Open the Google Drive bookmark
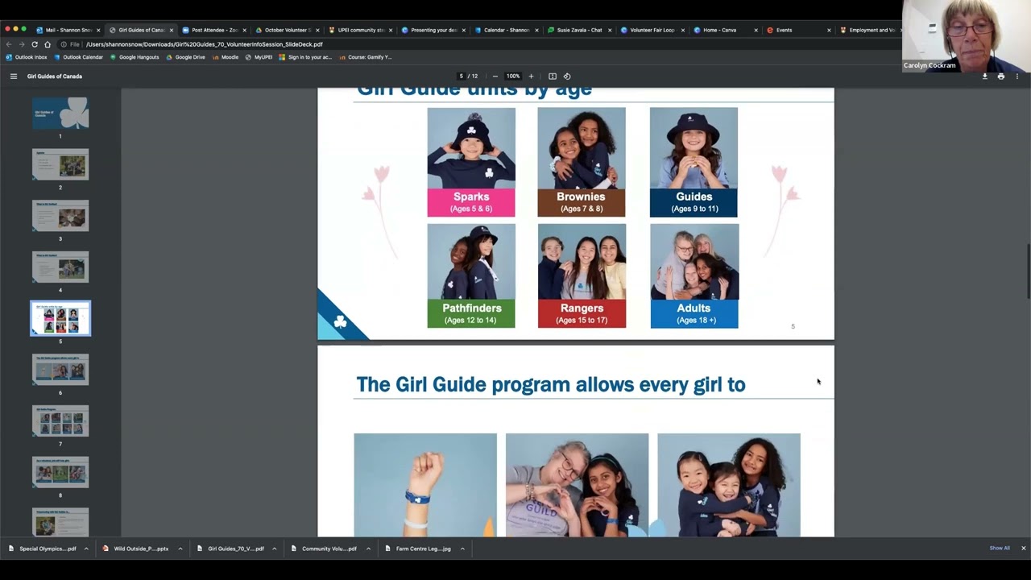1031x580 pixels. 185,57
